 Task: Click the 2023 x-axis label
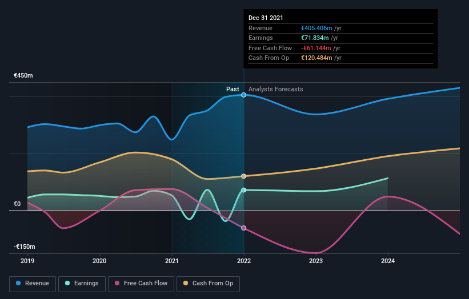coord(316,261)
